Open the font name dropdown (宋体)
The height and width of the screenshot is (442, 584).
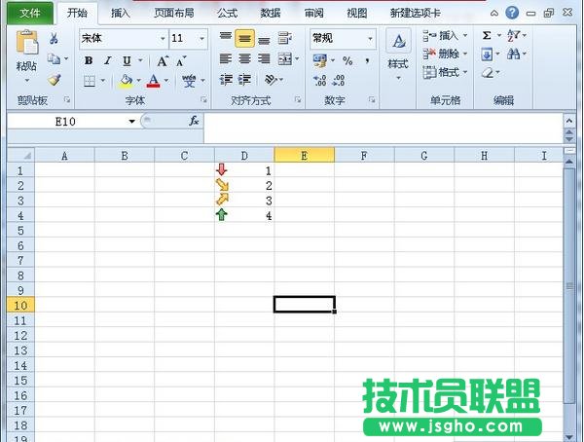tap(122, 38)
